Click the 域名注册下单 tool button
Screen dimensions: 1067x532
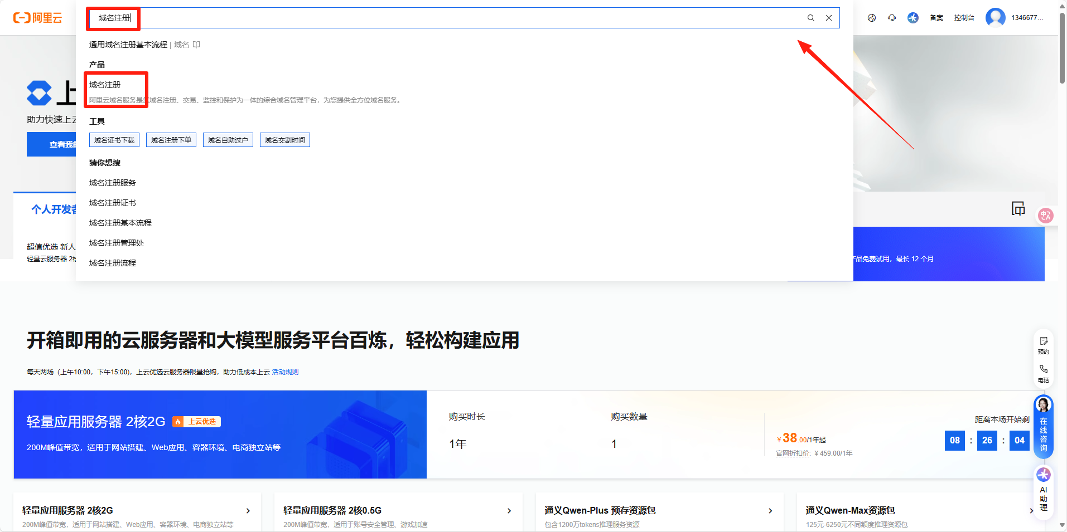tap(171, 140)
